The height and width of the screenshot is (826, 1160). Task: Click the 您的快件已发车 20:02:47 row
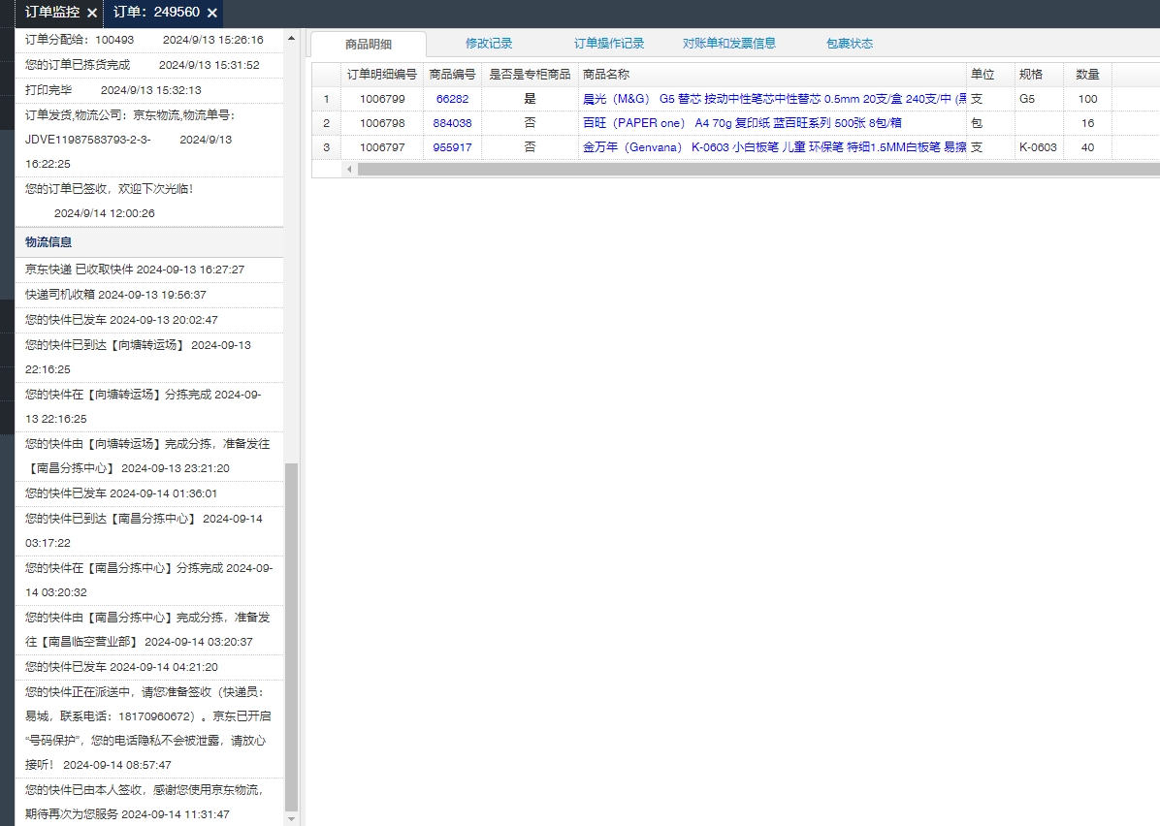tap(148, 320)
